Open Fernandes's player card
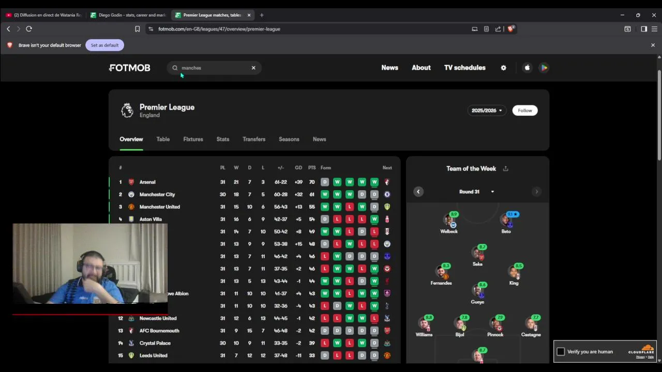The image size is (662, 372). [441, 274]
